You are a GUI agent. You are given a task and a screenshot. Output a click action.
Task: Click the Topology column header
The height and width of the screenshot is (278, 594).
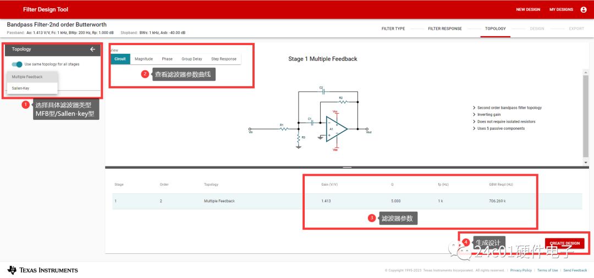pos(211,185)
